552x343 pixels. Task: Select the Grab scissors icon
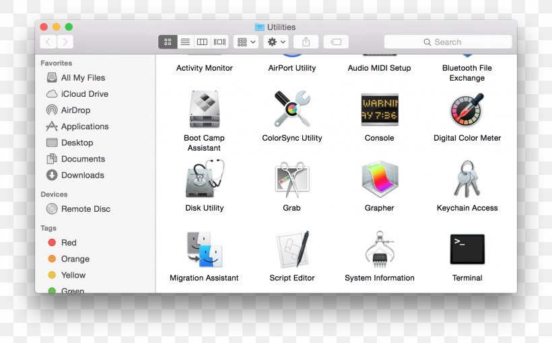coord(292,180)
